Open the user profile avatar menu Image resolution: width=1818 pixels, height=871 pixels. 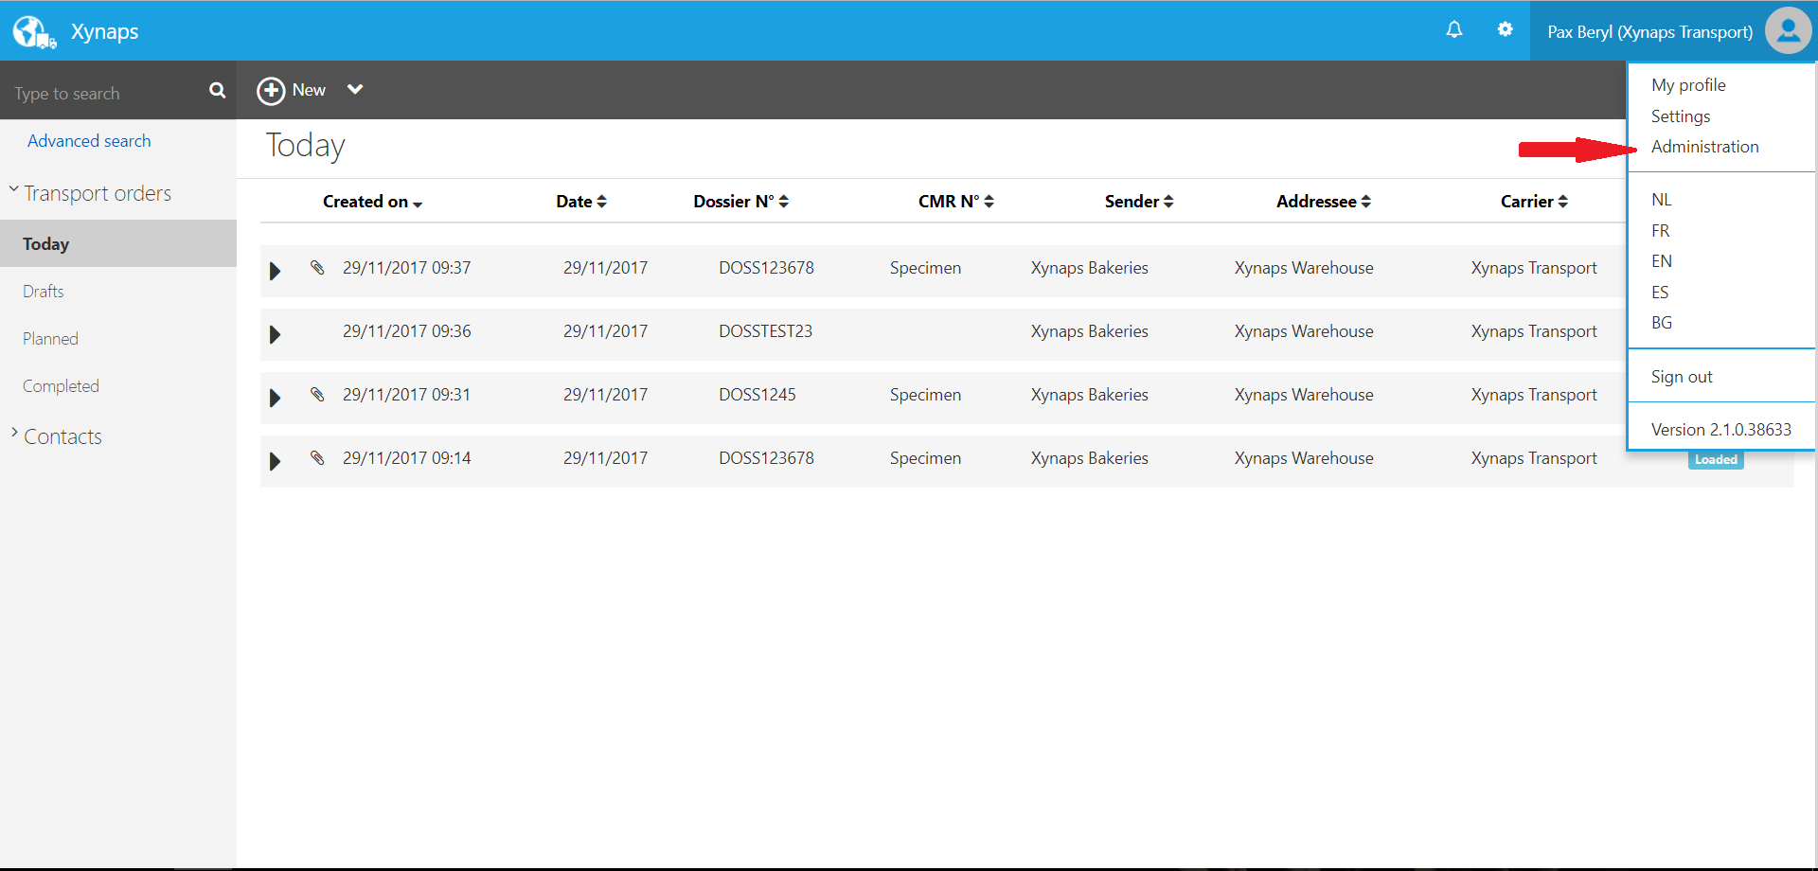pyautogui.click(x=1788, y=29)
